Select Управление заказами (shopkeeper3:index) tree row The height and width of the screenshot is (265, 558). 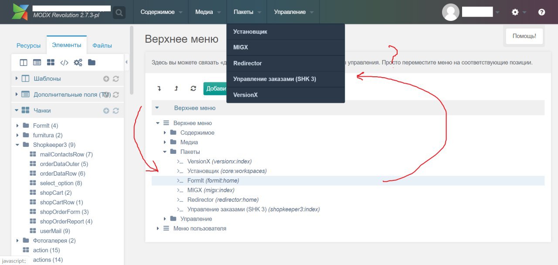click(348, 209)
